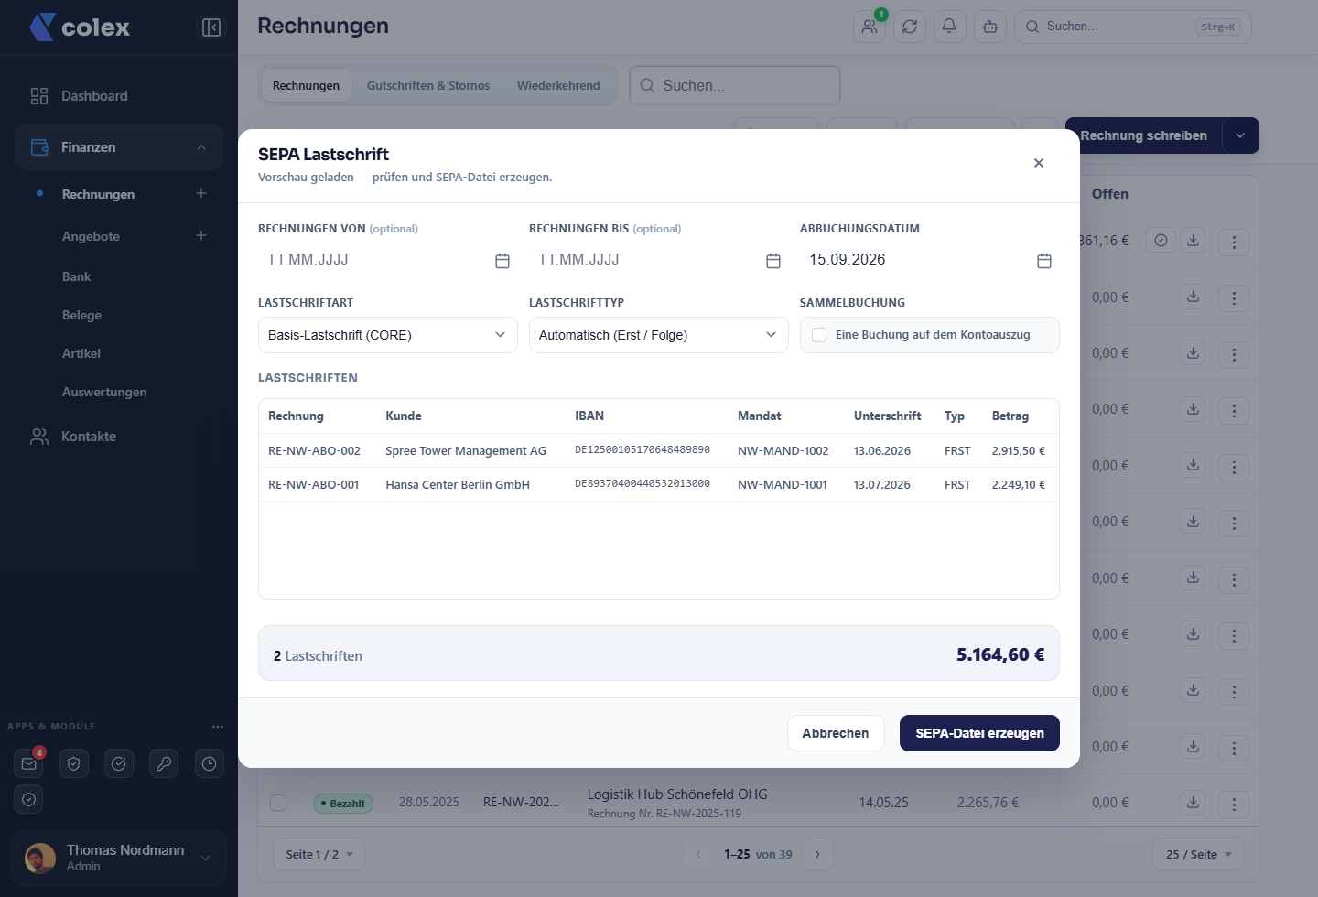Open calendar picker for Abbuchungsdatum
Image resolution: width=1318 pixels, height=897 pixels.
pos(1044,261)
